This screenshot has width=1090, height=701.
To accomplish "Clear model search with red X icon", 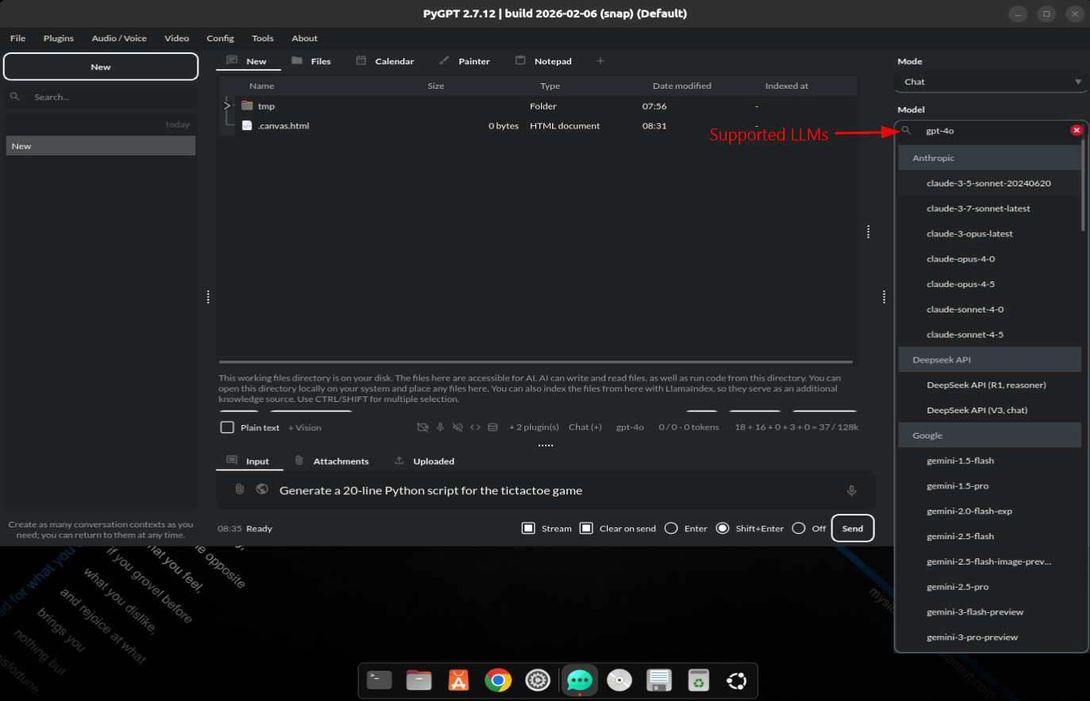I will pos(1077,130).
